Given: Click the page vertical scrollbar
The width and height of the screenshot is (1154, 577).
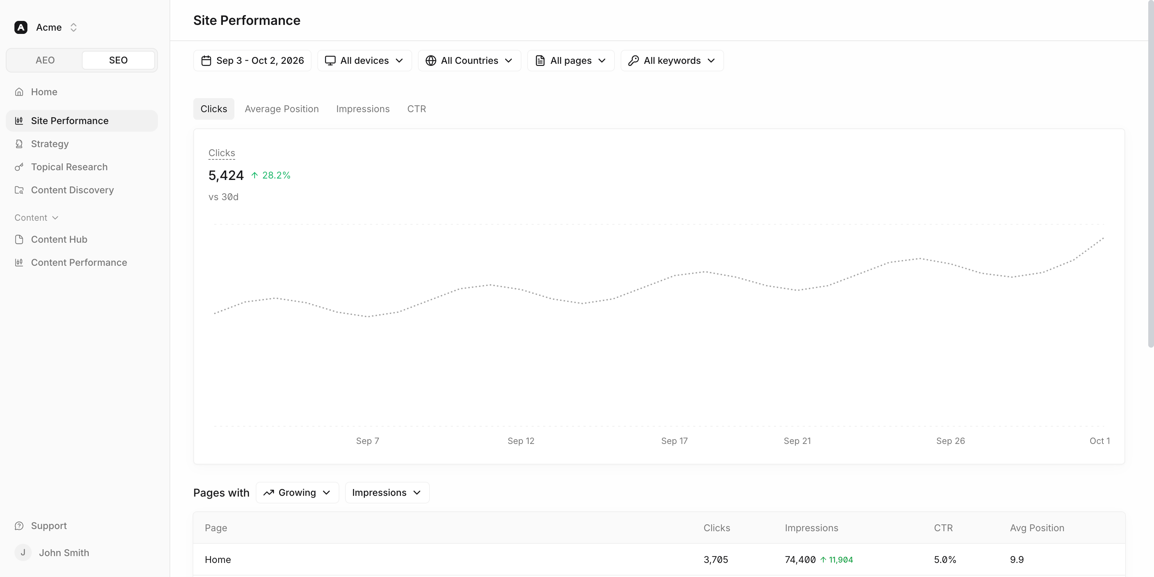Looking at the screenshot, I should pyautogui.click(x=1150, y=174).
